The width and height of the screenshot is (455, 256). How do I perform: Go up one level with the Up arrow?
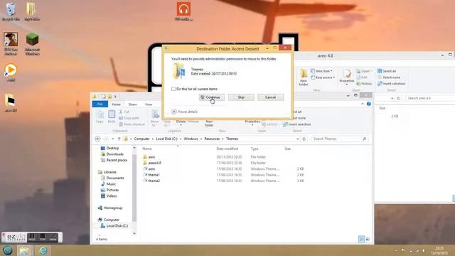coord(119,139)
